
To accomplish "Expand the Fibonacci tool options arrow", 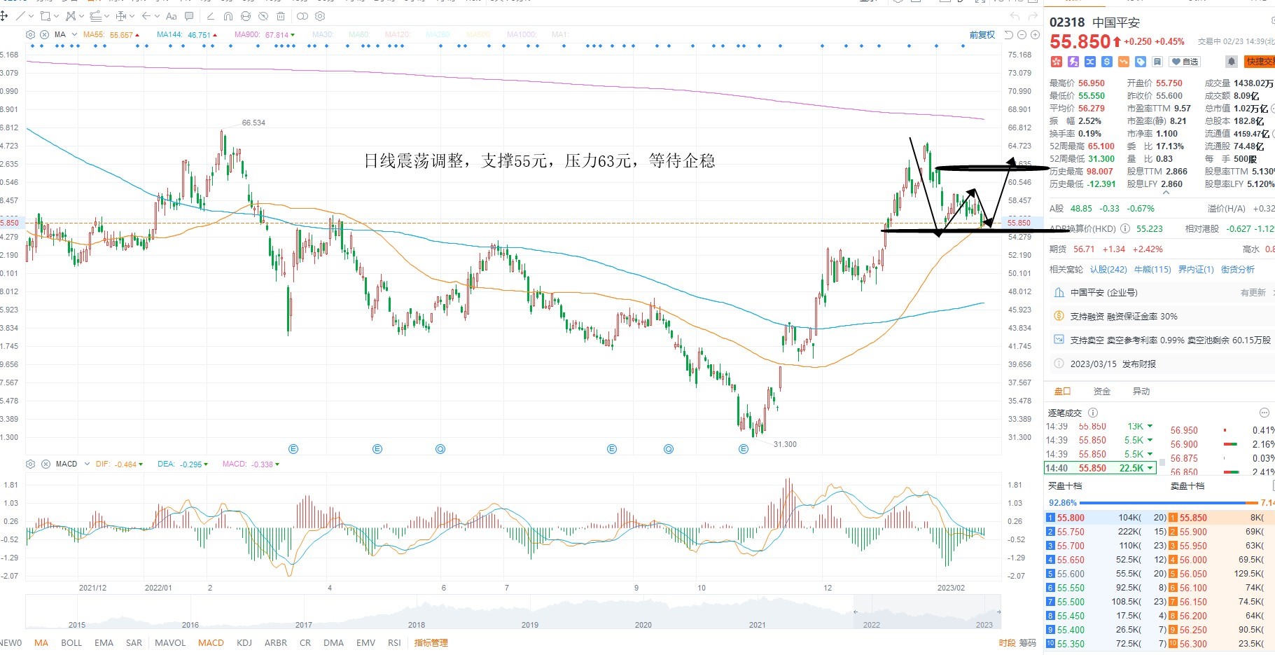I will pos(106,16).
